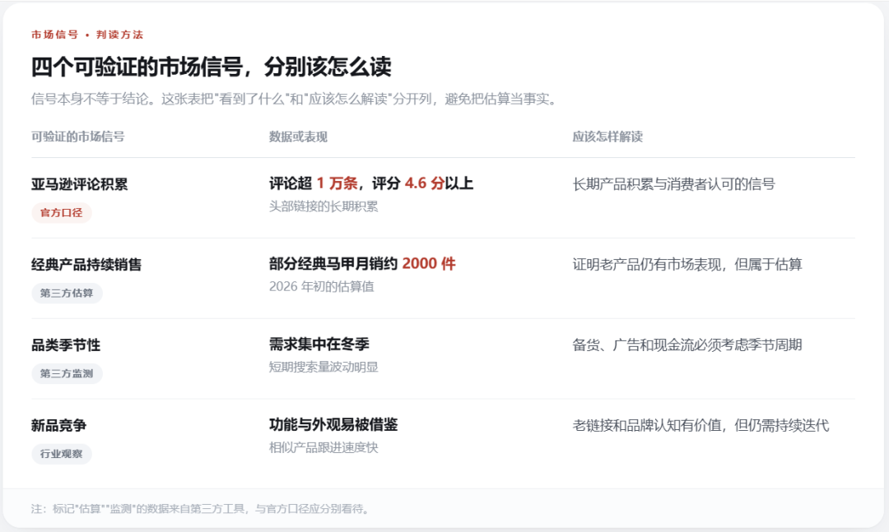Click 备货、广告和现金流必须考虑季节周期 cell
The image size is (889, 532).
click(x=687, y=345)
